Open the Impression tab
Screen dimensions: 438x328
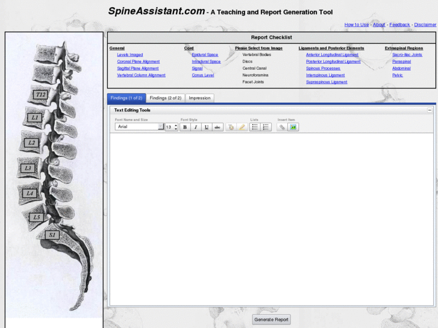click(x=199, y=98)
